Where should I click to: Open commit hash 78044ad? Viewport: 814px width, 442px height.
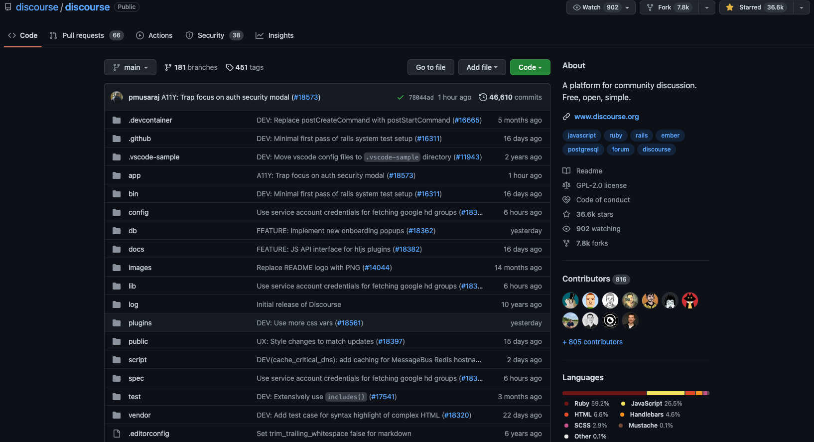tap(421, 98)
